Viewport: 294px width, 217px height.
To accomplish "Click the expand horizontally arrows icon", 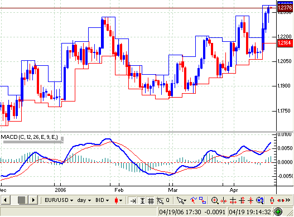I will point(233,201).
